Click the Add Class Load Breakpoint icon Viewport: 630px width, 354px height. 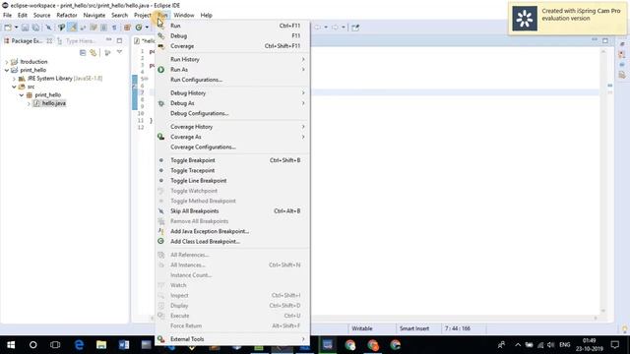[161, 242]
